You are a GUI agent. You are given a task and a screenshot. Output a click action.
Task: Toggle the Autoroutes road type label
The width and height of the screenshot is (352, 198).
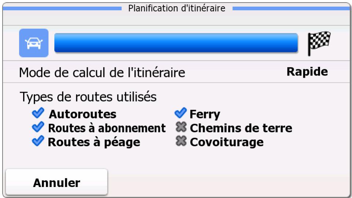click(82, 115)
